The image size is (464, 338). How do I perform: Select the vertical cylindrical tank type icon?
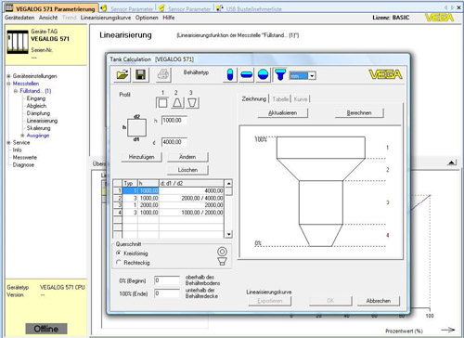click(230, 74)
